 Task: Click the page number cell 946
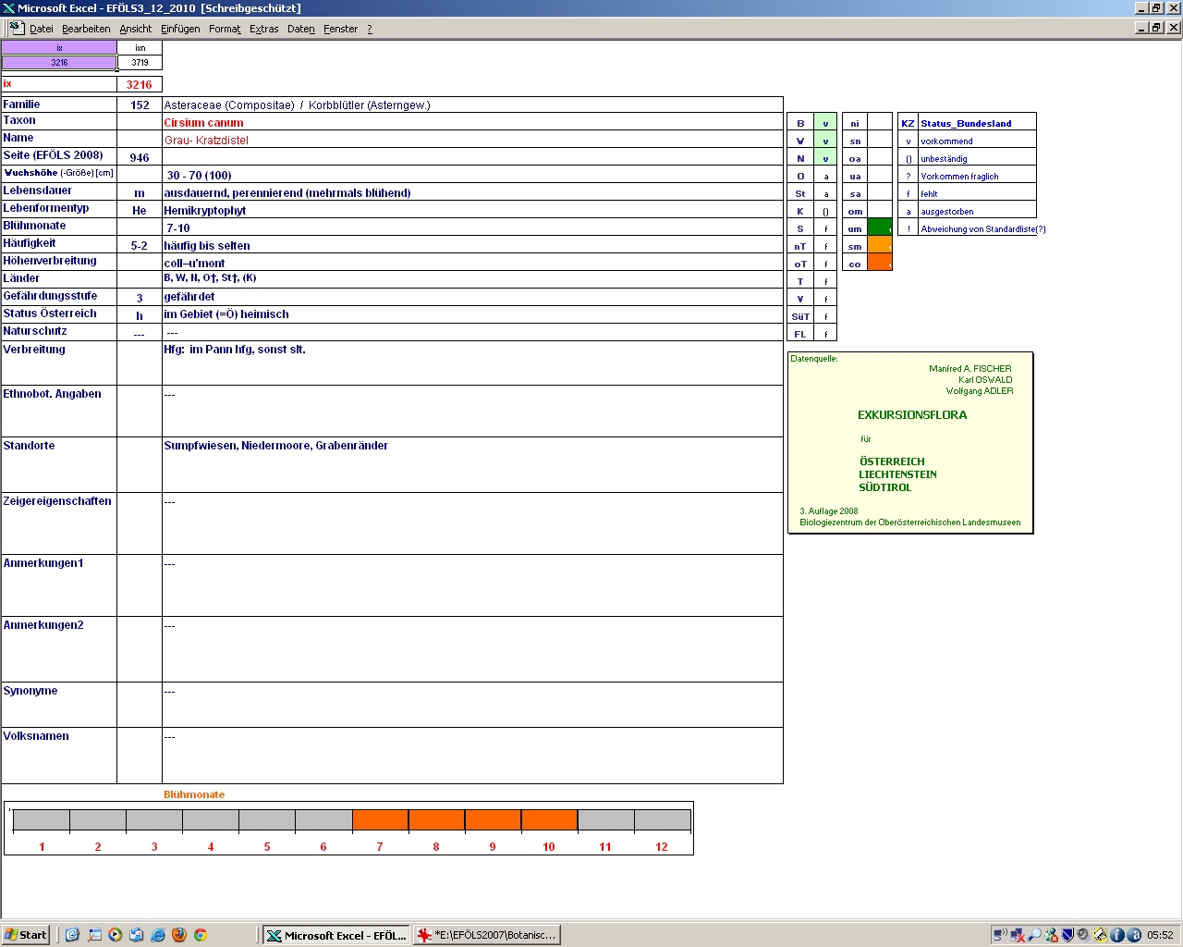[x=140, y=157]
